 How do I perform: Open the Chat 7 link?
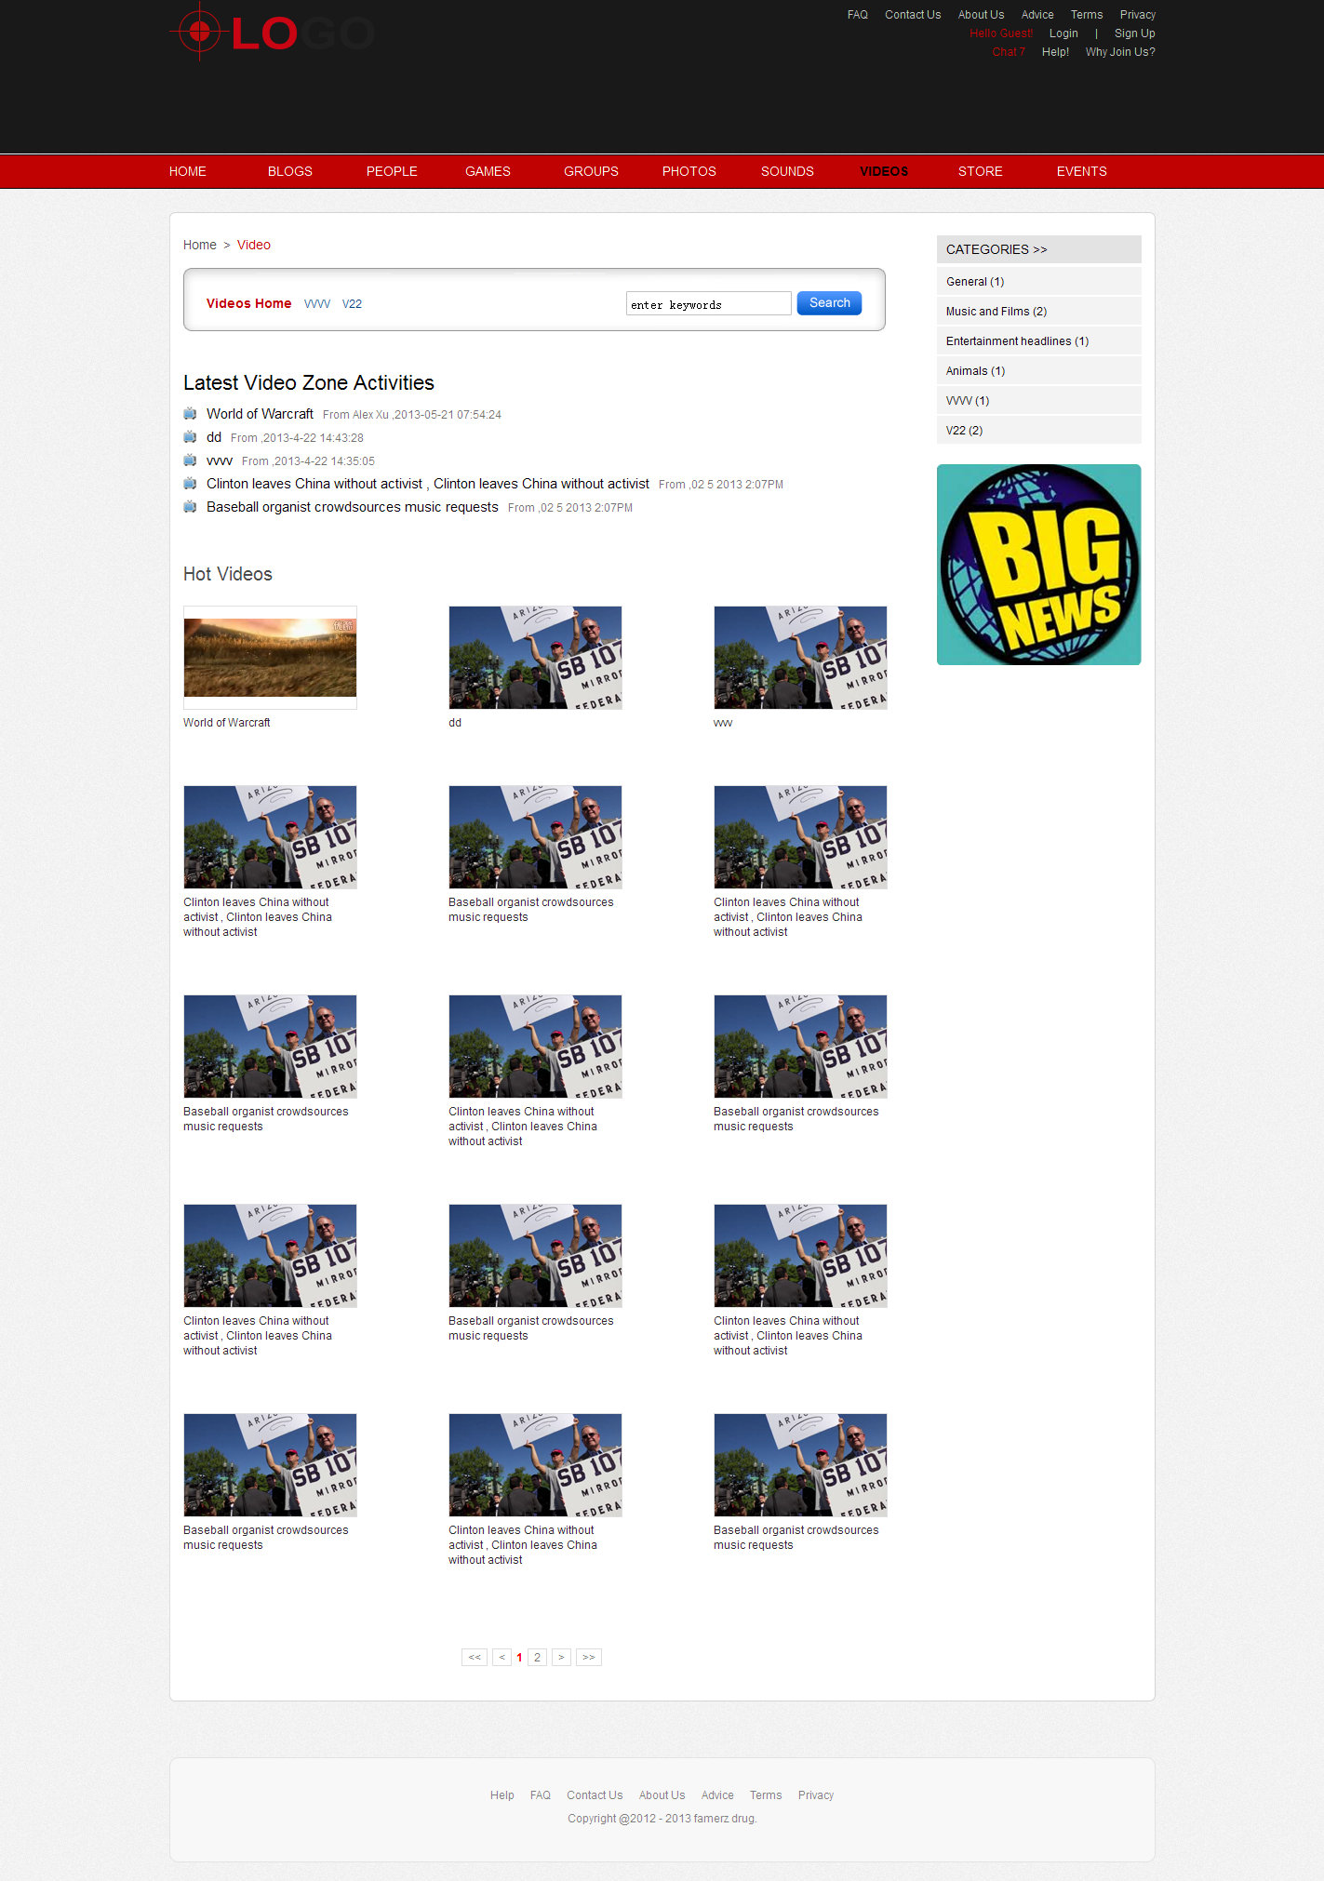[1009, 52]
